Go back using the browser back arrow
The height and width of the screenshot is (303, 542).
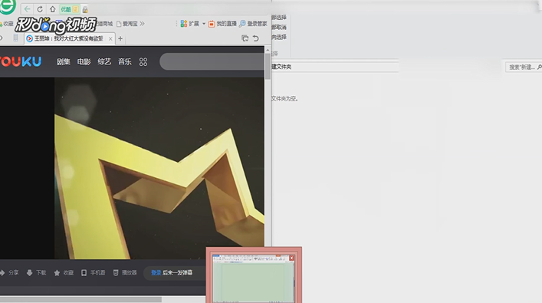tap(27, 9)
